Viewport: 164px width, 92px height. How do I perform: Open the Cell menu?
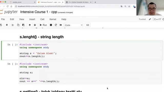tap(42, 19)
